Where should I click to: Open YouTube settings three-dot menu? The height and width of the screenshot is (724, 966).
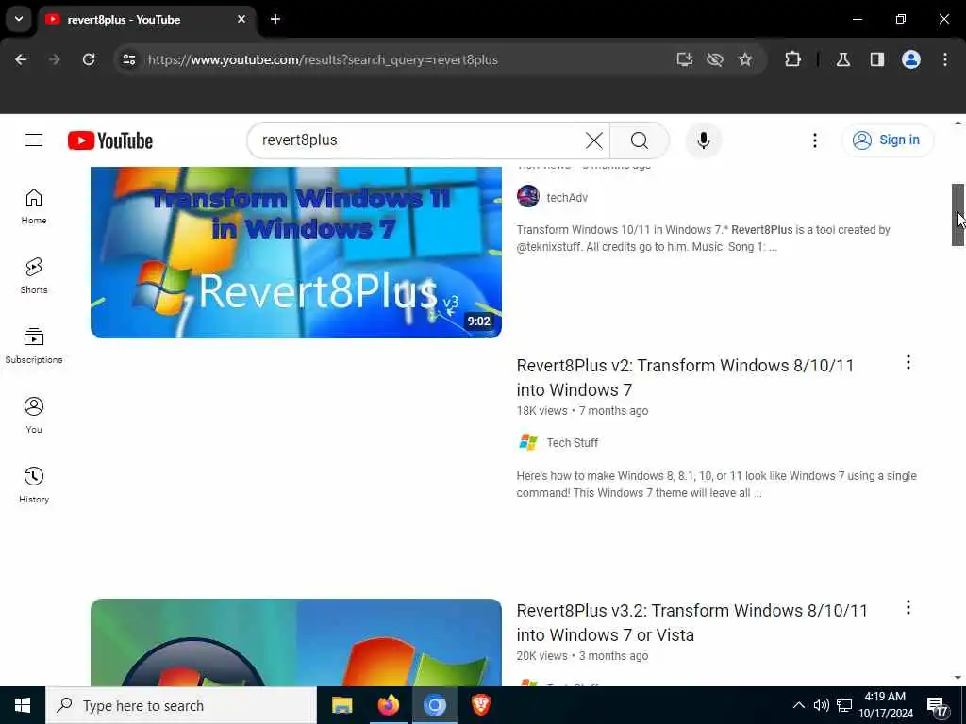click(x=814, y=140)
